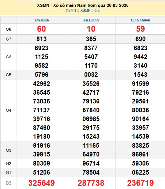Image resolution: width=165 pixels, height=189 pixels.
Task: Click the G2 number 59306
Action: (140, 163)
